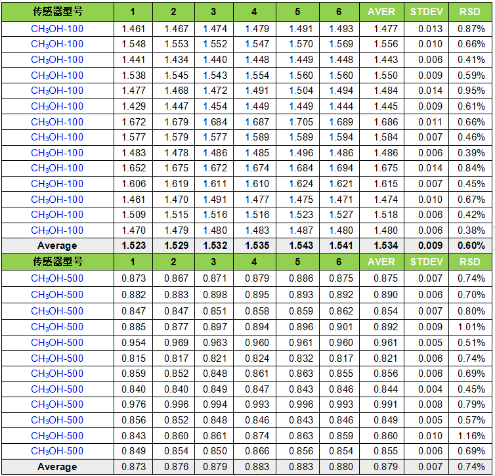Open the CH3OH-100 link with RSD 0.95%
The height and width of the screenshot is (476, 495).
pyautogui.click(x=57, y=91)
